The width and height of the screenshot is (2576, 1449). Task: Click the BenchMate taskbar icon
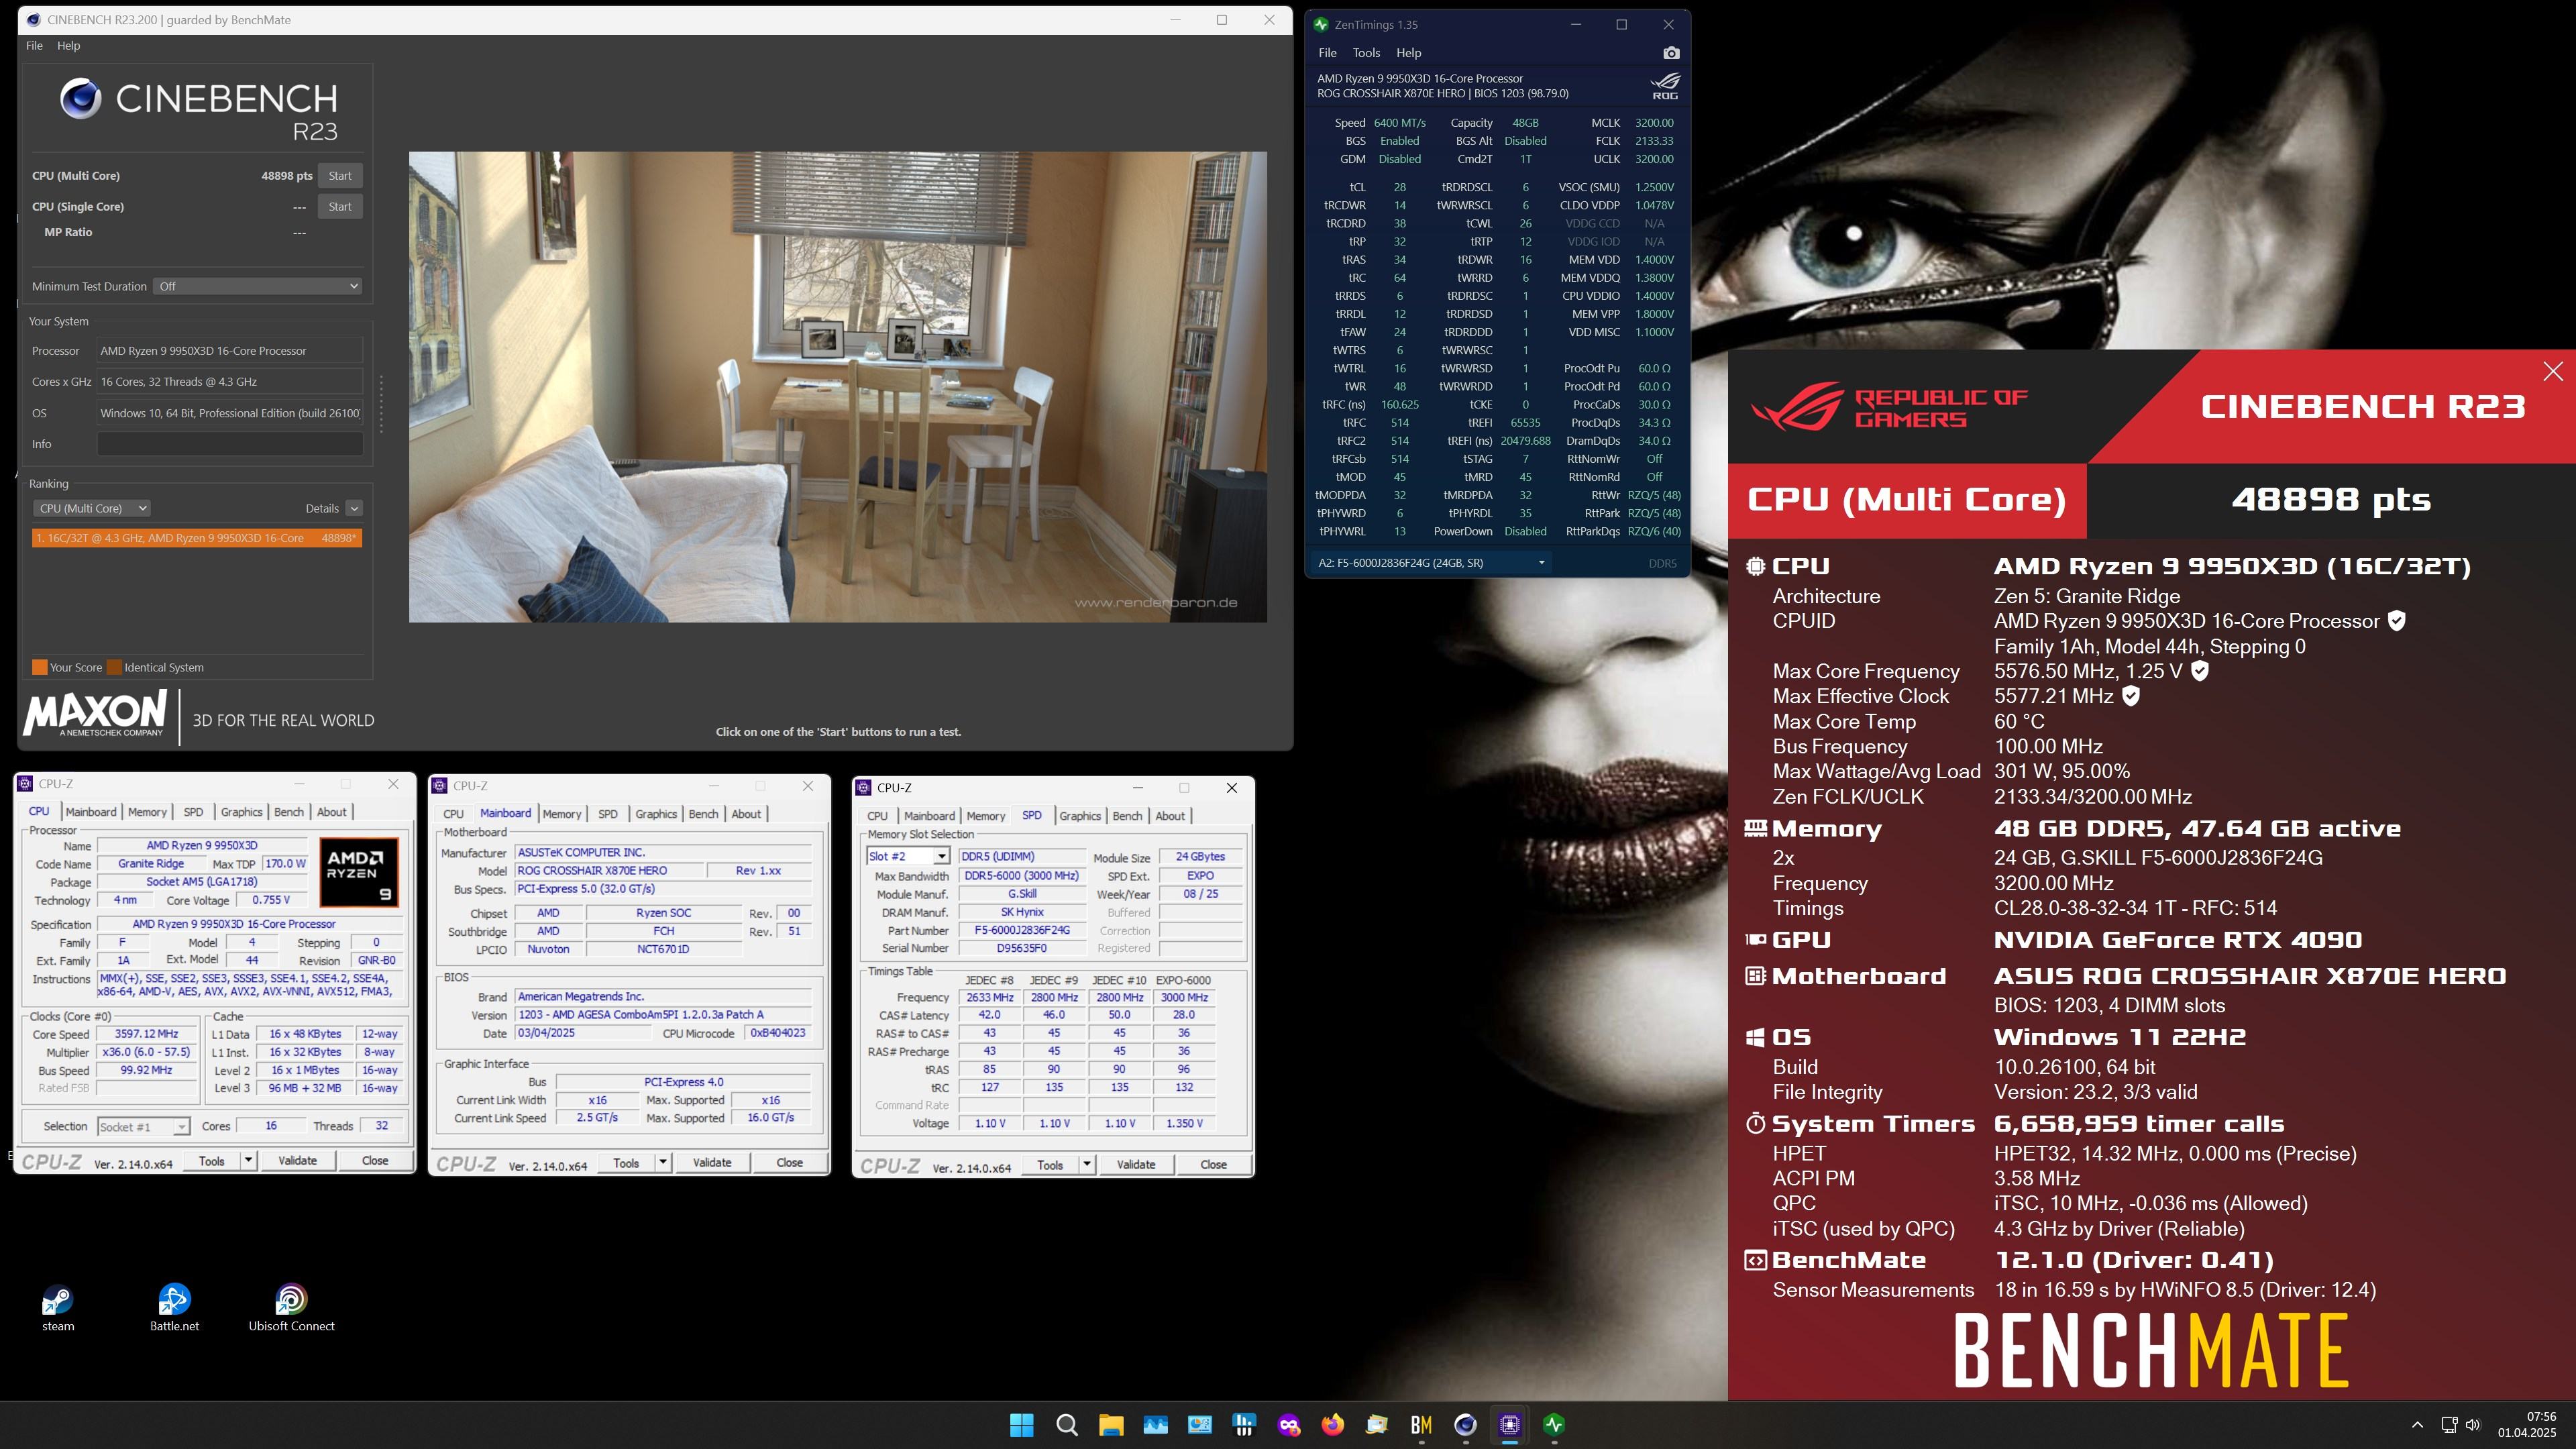coord(1421,1425)
